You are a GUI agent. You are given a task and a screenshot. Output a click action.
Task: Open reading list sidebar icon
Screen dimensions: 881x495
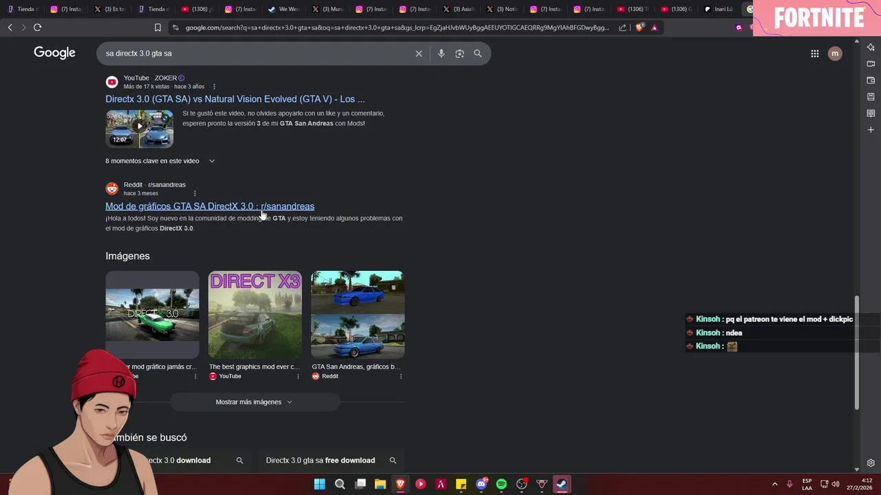coord(871,113)
